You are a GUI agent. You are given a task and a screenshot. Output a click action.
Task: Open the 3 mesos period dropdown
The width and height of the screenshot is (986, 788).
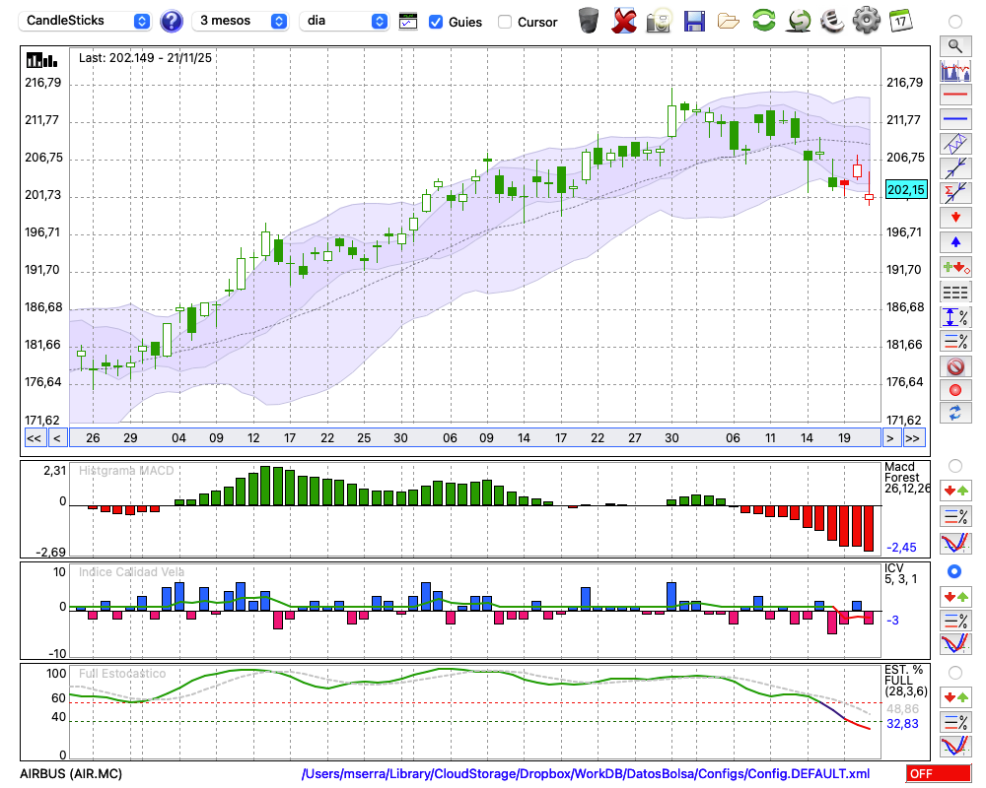coord(240,21)
